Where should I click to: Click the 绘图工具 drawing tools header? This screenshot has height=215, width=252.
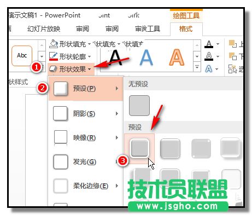pyautogui.click(x=186, y=16)
